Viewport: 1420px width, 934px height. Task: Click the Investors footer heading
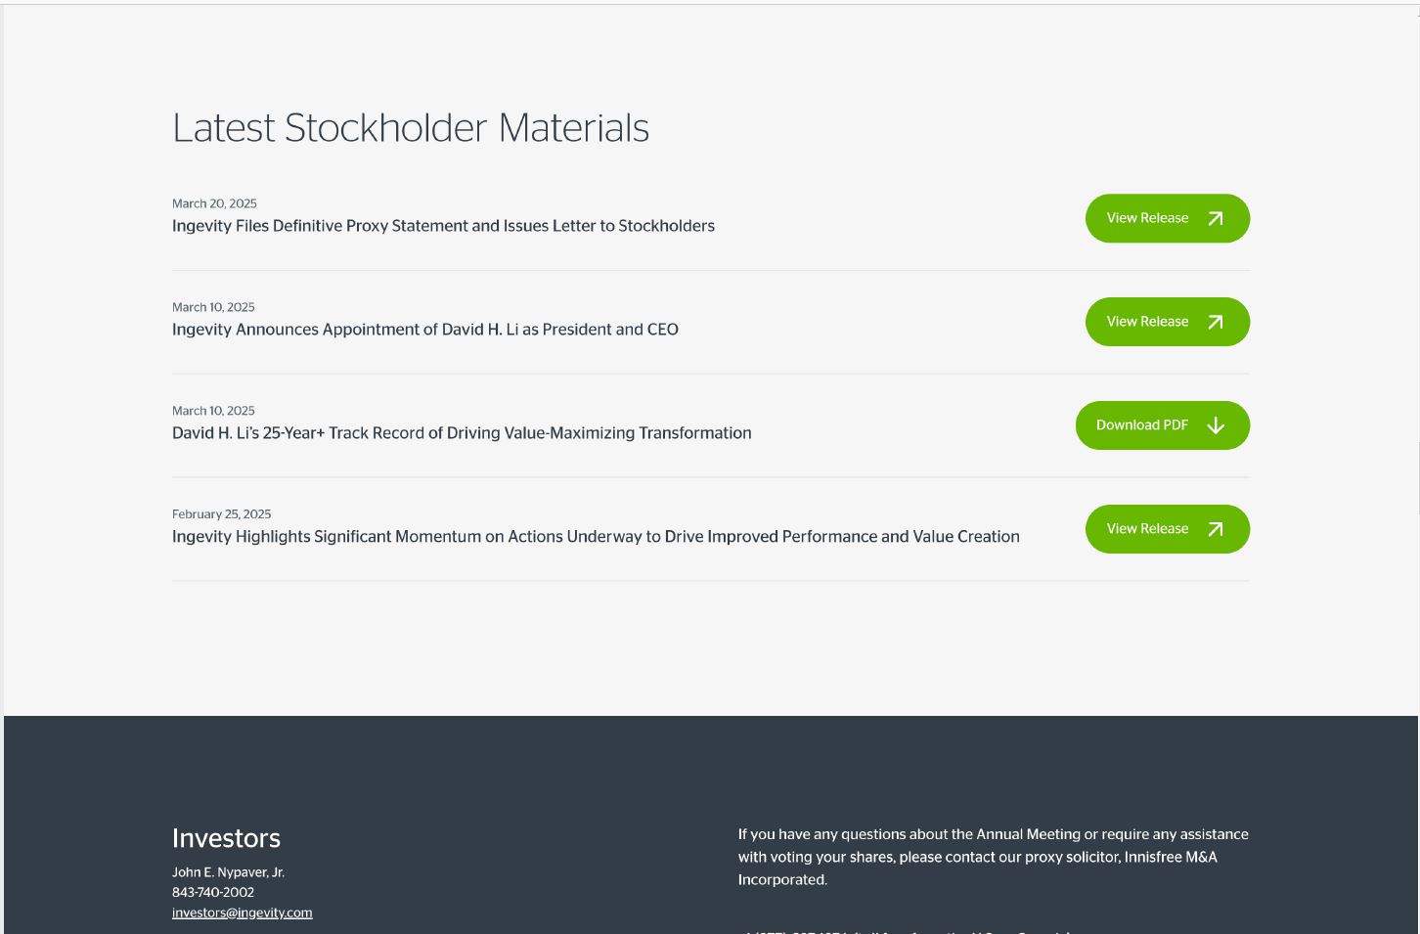point(226,838)
